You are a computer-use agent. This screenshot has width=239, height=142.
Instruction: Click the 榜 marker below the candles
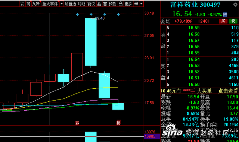pyautogui.click(x=118, y=123)
